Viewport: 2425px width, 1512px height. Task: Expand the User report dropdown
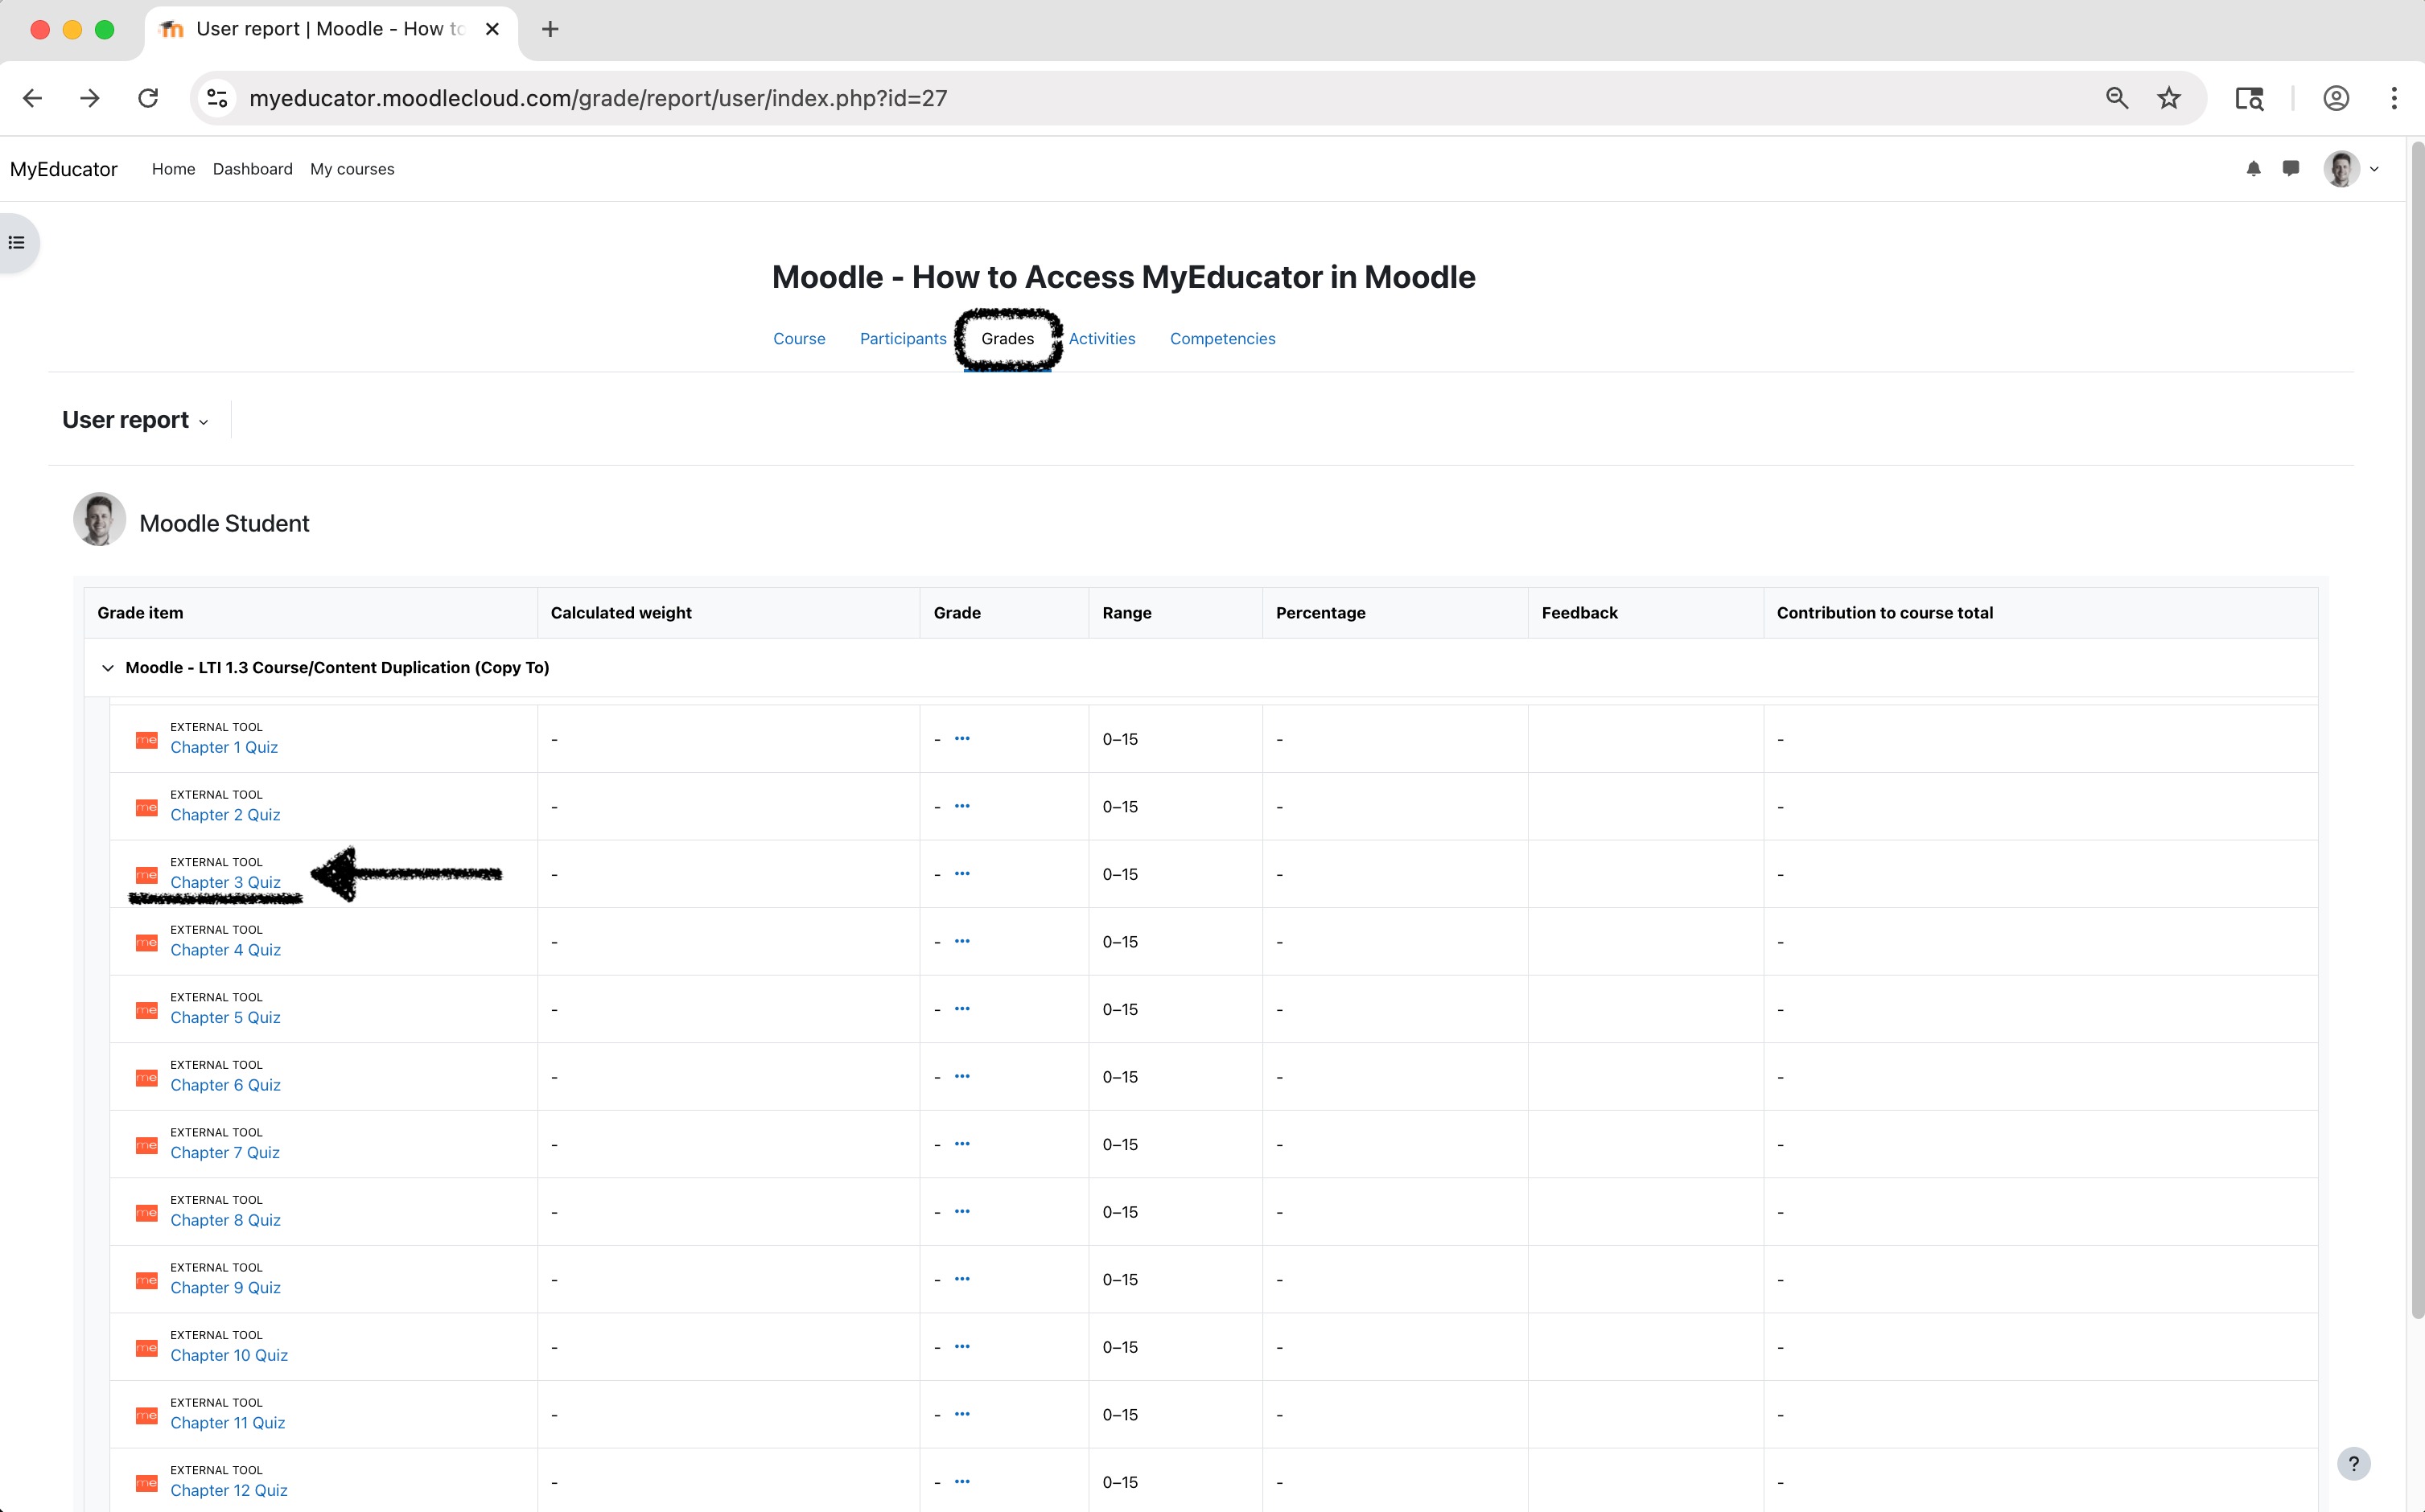(135, 420)
